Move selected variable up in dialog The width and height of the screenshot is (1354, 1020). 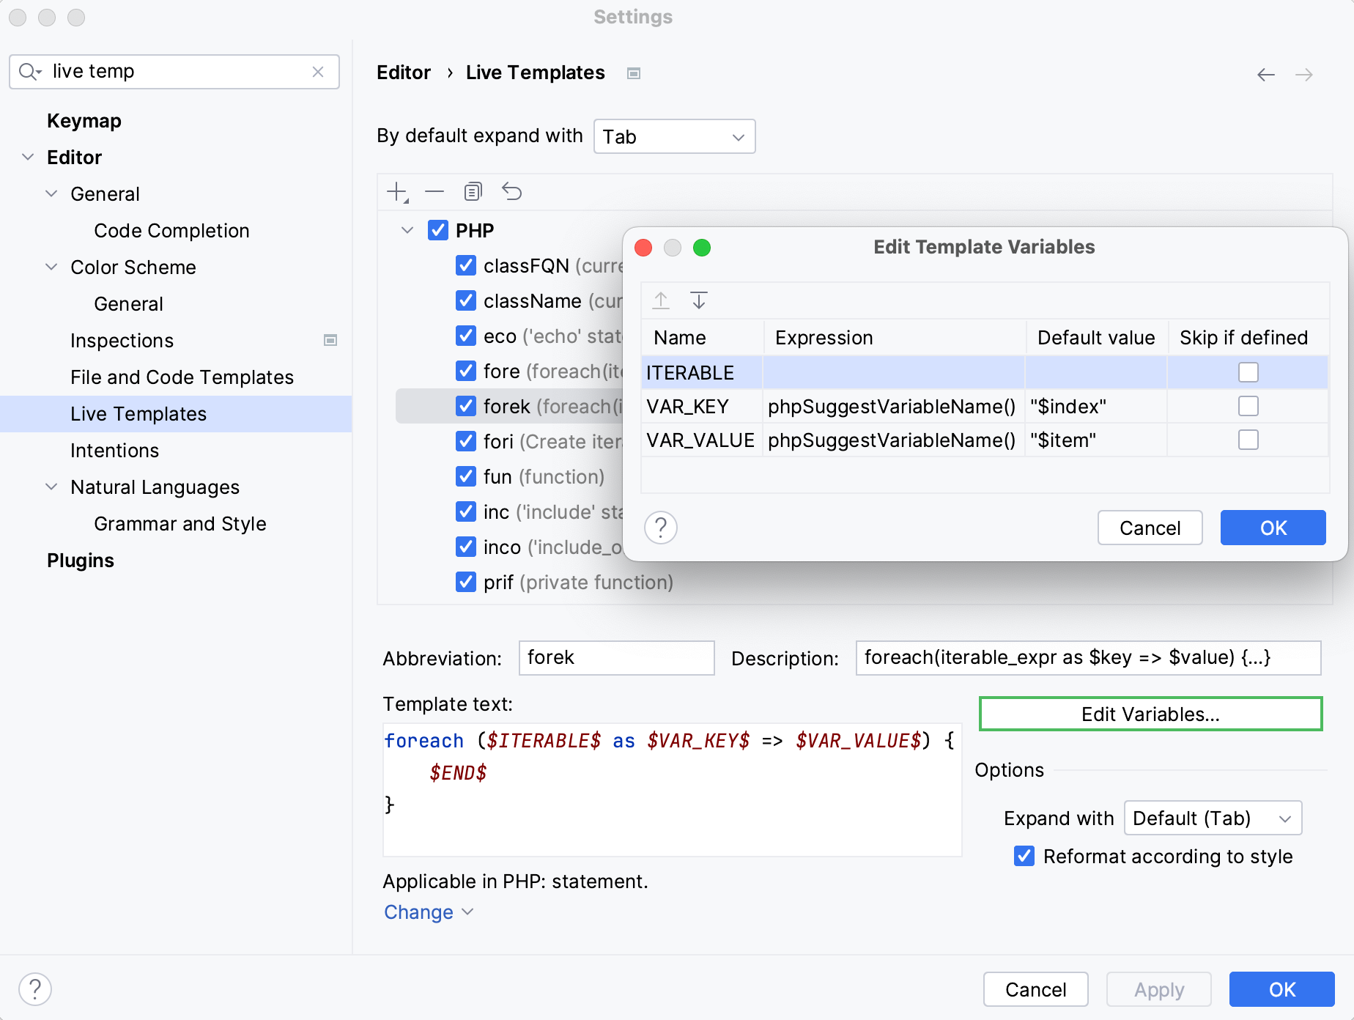[x=660, y=300]
